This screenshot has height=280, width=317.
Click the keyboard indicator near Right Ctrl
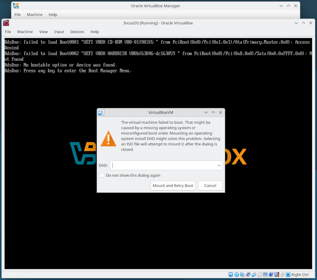pos(287,274)
